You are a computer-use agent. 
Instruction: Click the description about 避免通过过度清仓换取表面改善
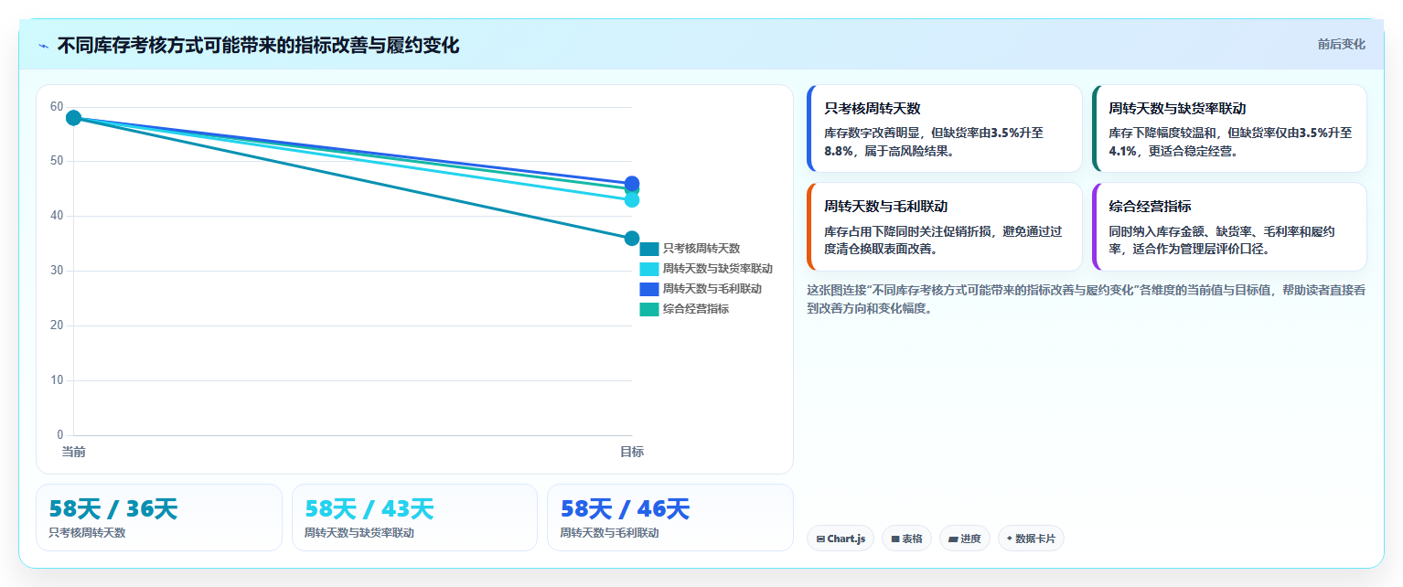tap(943, 240)
